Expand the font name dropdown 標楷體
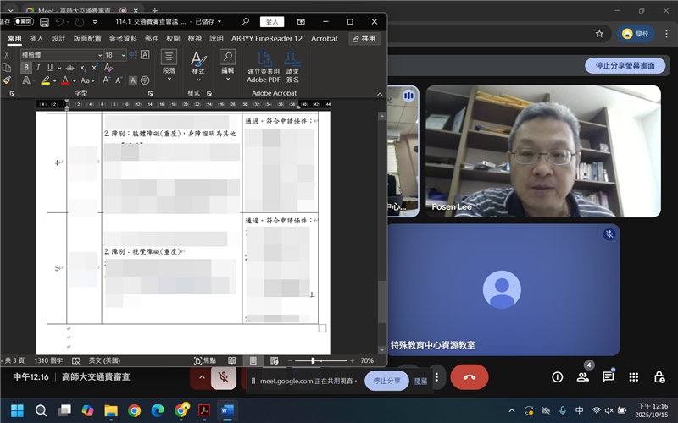The height and width of the screenshot is (423, 678). pyautogui.click(x=99, y=55)
